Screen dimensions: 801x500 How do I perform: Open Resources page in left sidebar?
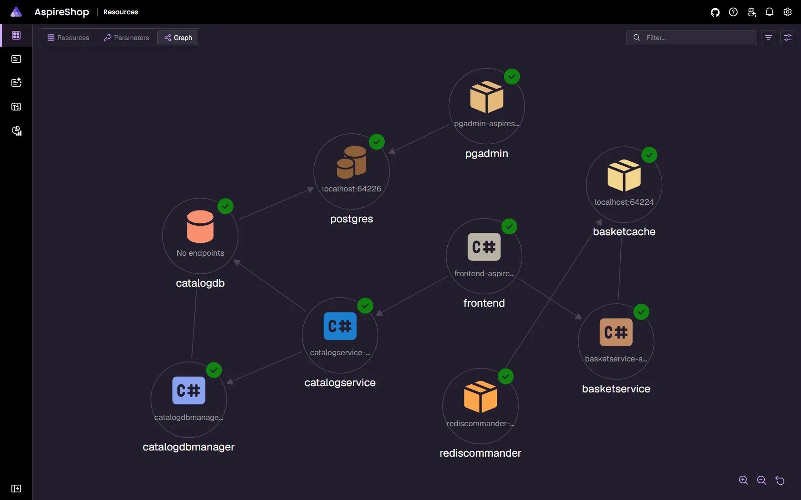[x=16, y=35]
